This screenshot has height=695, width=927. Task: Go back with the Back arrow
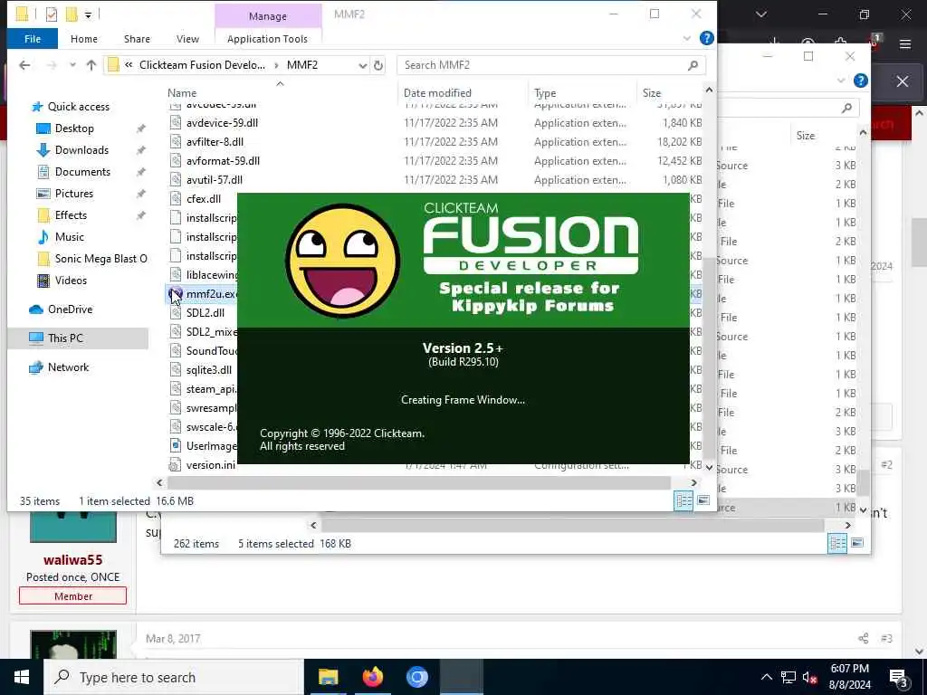tap(24, 65)
